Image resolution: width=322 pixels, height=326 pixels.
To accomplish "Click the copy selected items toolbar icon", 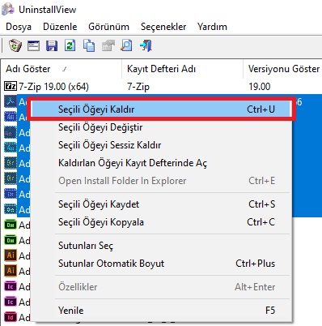I will [x=89, y=45].
